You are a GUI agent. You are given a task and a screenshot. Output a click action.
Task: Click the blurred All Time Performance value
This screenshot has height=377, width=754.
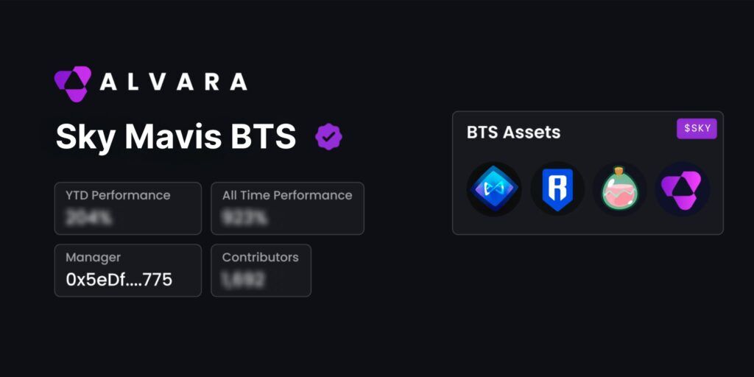(244, 217)
